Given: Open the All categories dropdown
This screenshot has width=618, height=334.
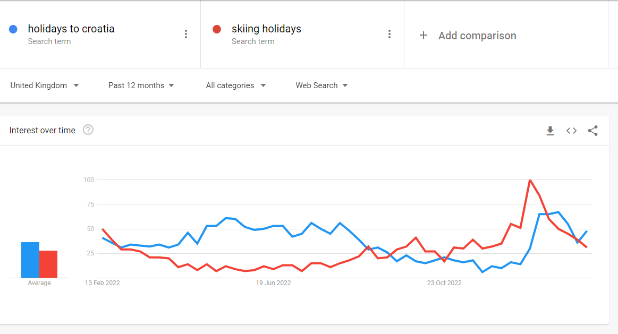Looking at the screenshot, I should tap(236, 85).
